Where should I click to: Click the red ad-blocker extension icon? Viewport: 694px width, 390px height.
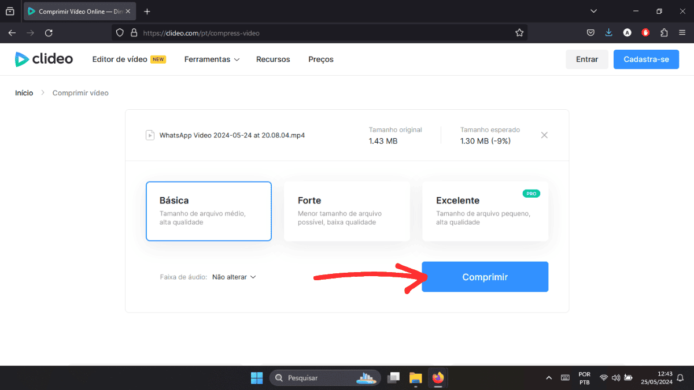[645, 33]
